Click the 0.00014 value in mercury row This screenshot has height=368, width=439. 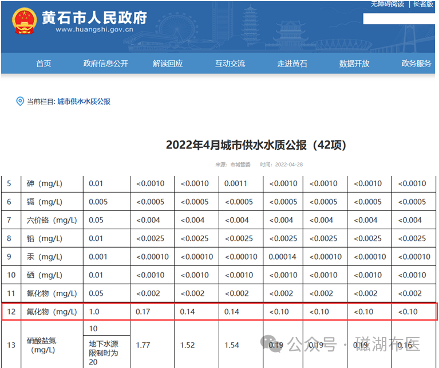click(282, 257)
